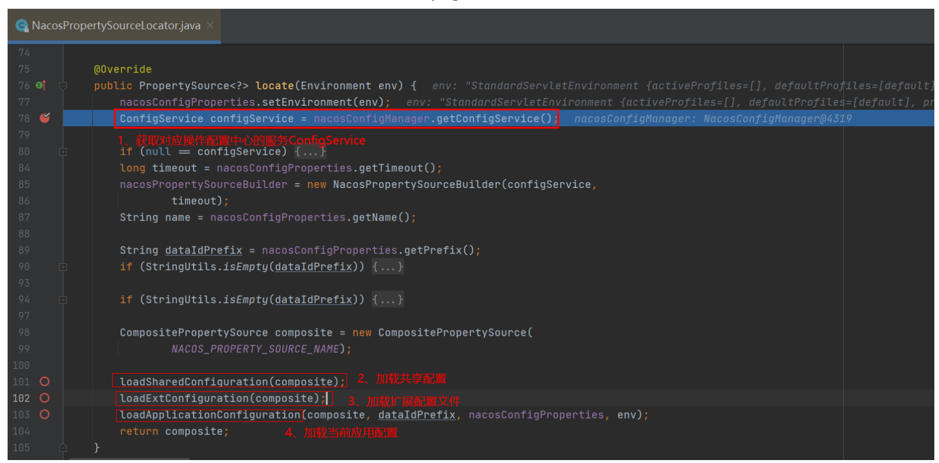Click the inline debug value NacosConfigManager@4319

click(x=777, y=119)
